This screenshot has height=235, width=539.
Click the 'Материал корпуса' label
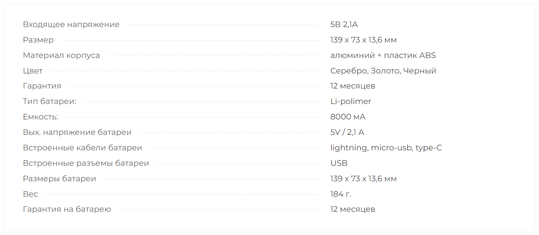pyautogui.click(x=61, y=55)
